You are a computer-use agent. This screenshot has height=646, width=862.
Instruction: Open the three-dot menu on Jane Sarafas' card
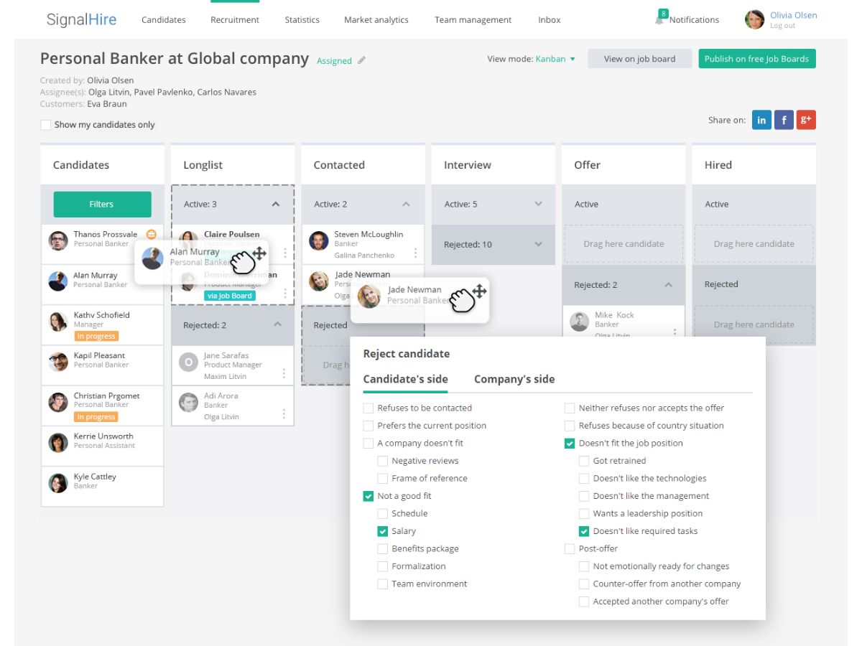point(284,374)
